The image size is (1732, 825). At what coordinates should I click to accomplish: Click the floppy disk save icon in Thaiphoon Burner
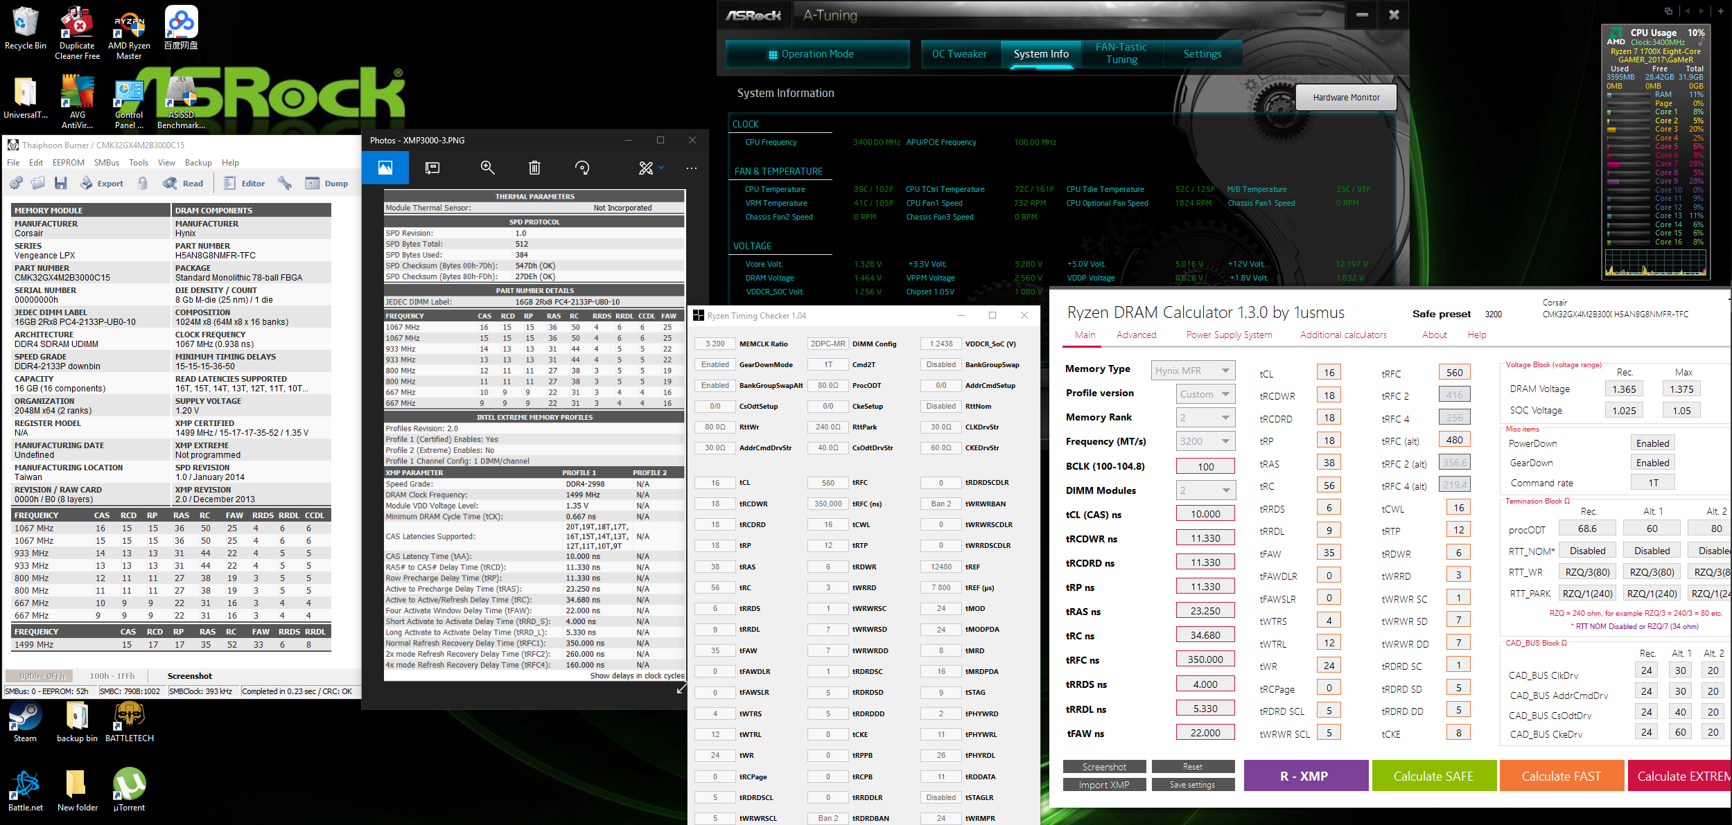point(61,183)
